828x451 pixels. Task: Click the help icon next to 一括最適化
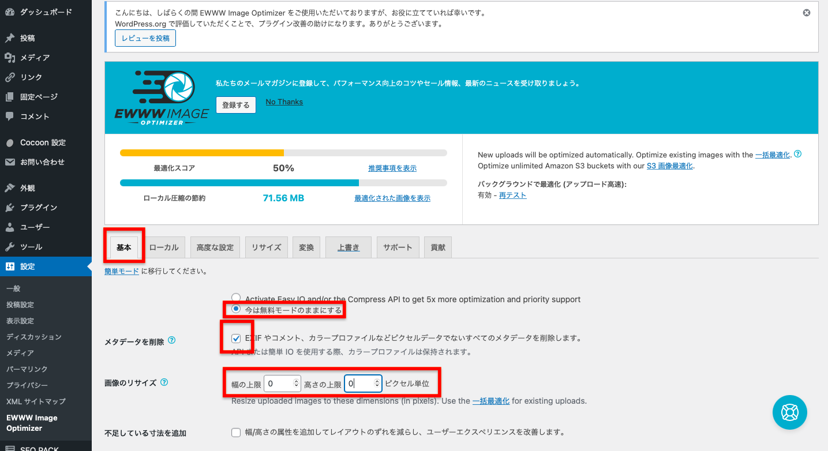pyautogui.click(x=798, y=155)
